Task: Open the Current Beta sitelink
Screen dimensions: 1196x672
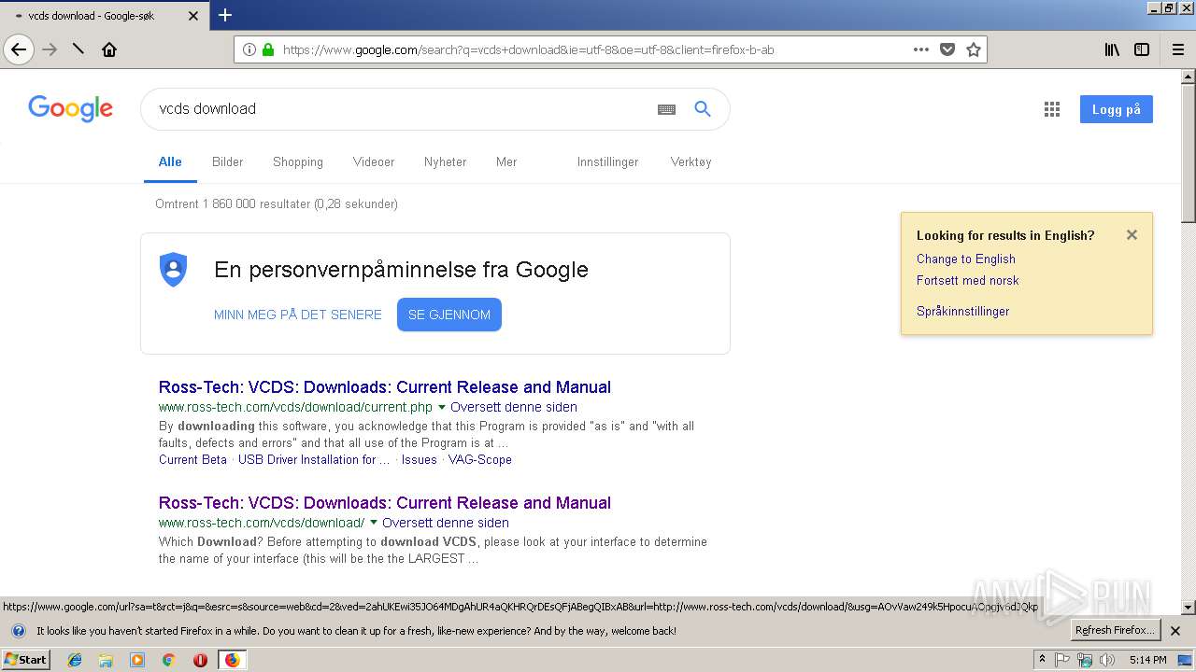Action: click(192, 459)
